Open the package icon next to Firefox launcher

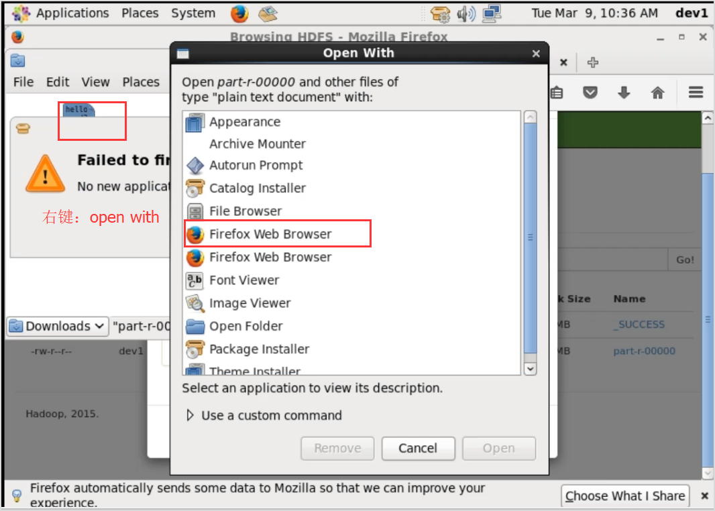click(x=268, y=13)
